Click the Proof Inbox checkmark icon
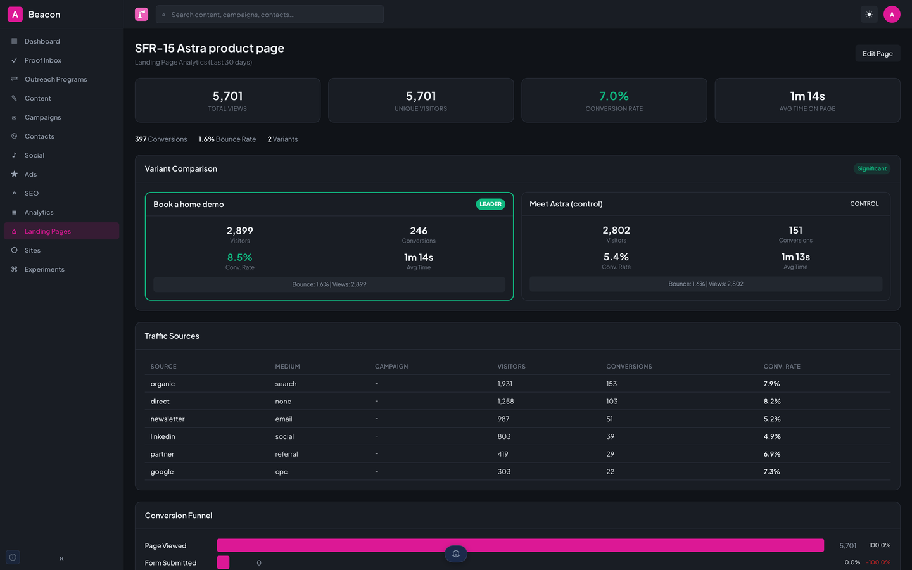912x570 pixels. [x=14, y=60]
